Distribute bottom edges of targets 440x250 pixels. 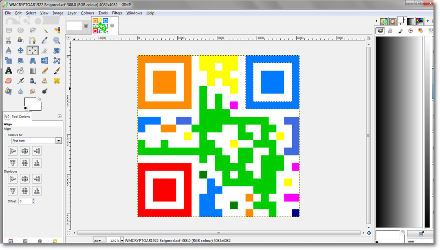[37, 191]
